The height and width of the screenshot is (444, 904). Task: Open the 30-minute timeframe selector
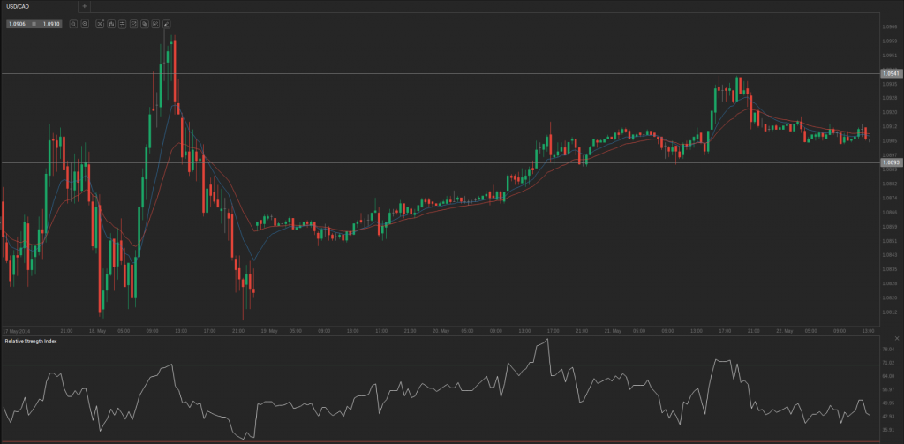[x=100, y=24]
